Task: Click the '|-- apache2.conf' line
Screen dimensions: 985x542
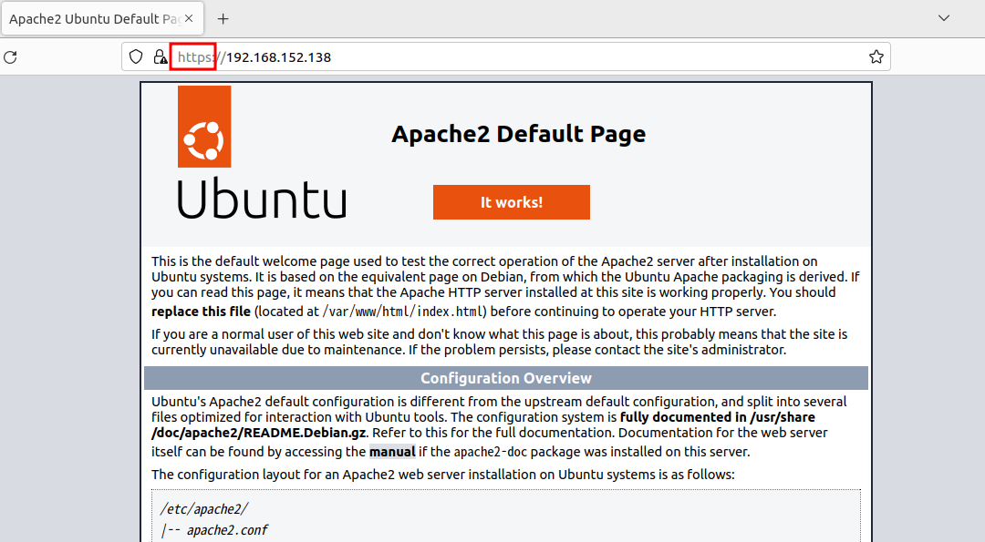Action: [214, 530]
